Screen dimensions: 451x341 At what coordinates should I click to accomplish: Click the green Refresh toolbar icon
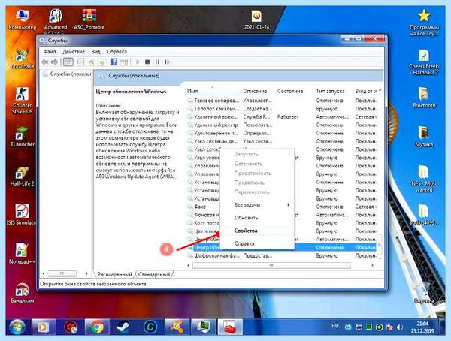coord(91,62)
